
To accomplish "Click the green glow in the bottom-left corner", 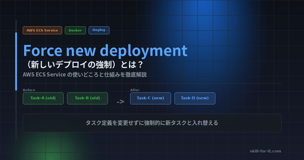I will (48, 152).
